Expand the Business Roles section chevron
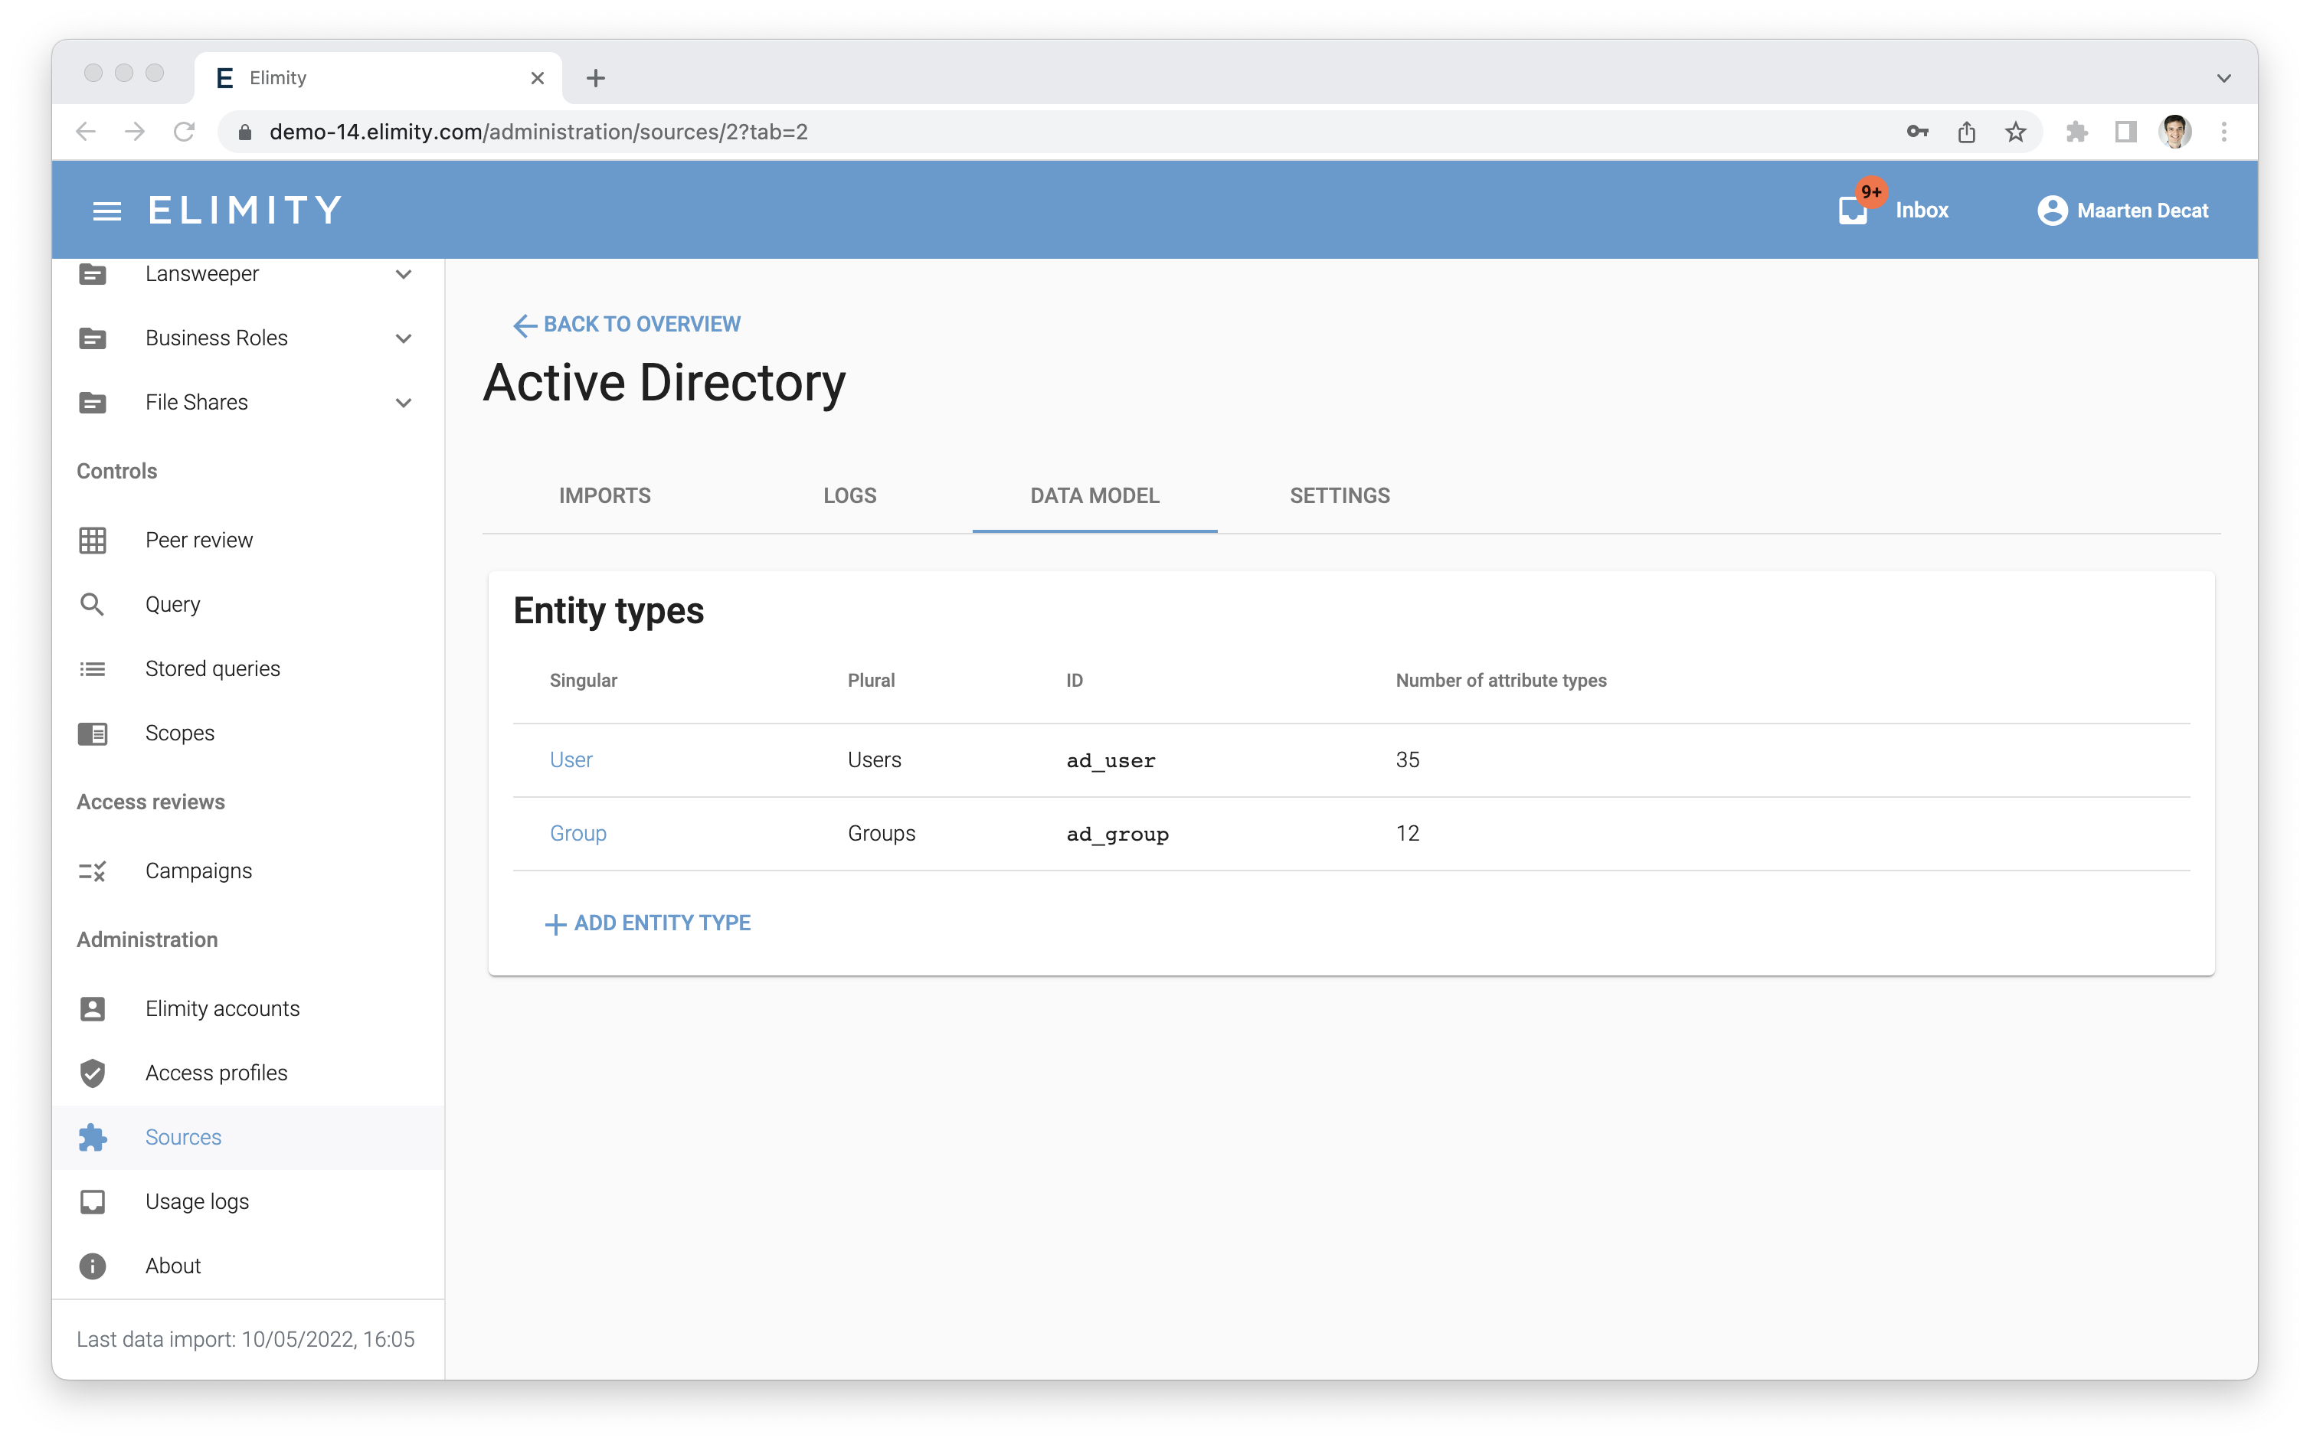This screenshot has width=2310, height=1444. tap(403, 338)
